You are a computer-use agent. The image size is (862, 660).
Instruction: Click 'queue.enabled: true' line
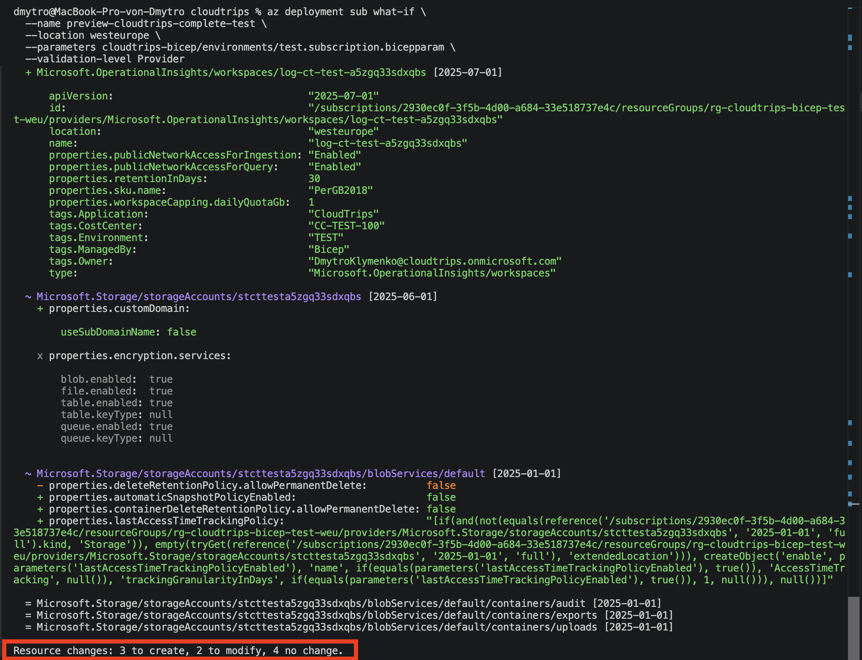[117, 427]
